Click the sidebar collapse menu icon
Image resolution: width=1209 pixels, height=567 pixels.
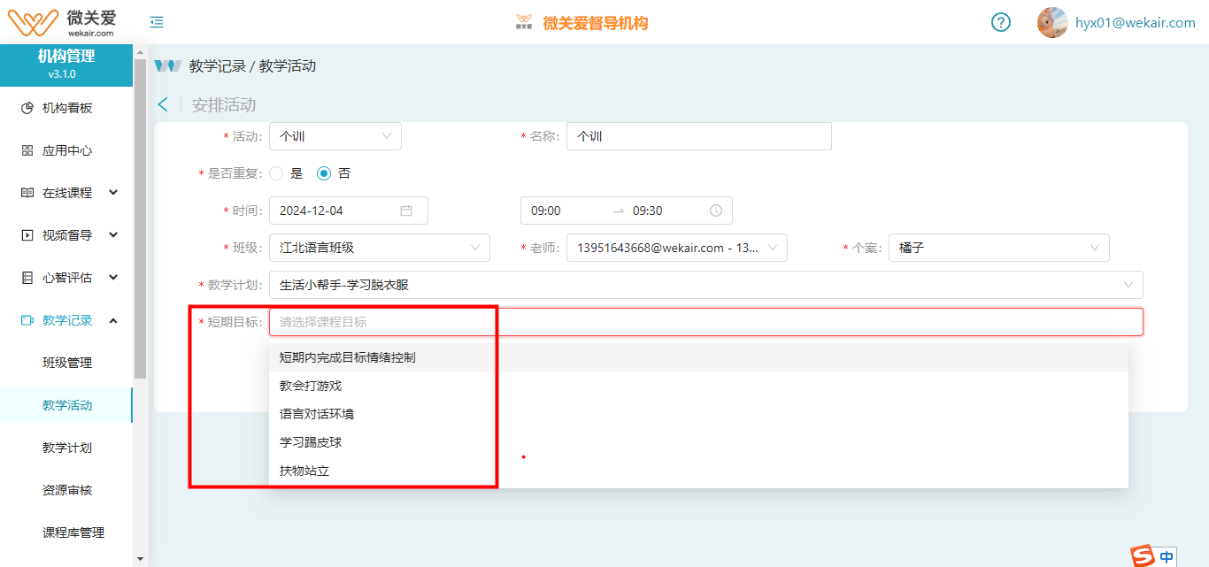[157, 22]
